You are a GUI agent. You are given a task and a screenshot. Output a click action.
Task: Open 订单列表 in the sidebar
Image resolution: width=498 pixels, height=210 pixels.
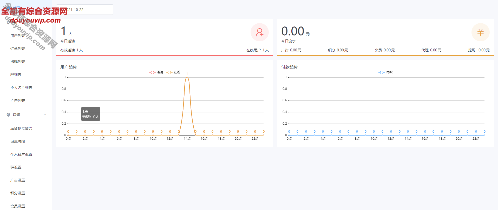pos(18,49)
